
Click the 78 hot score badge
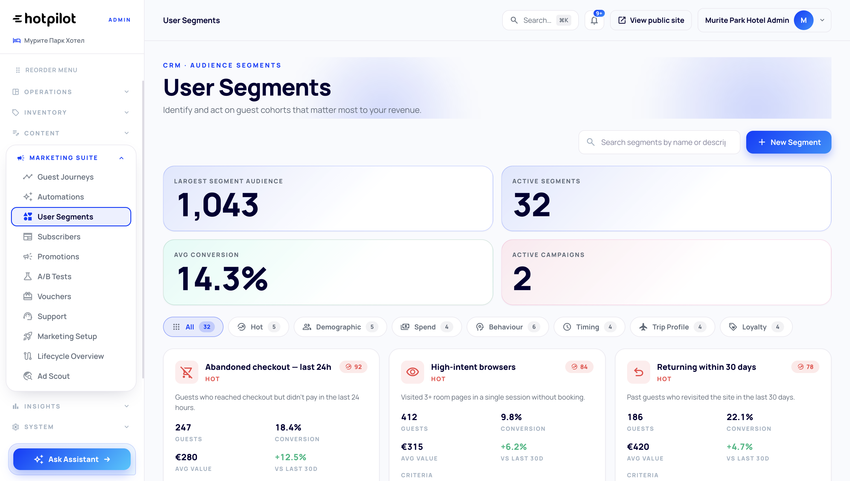805,367
